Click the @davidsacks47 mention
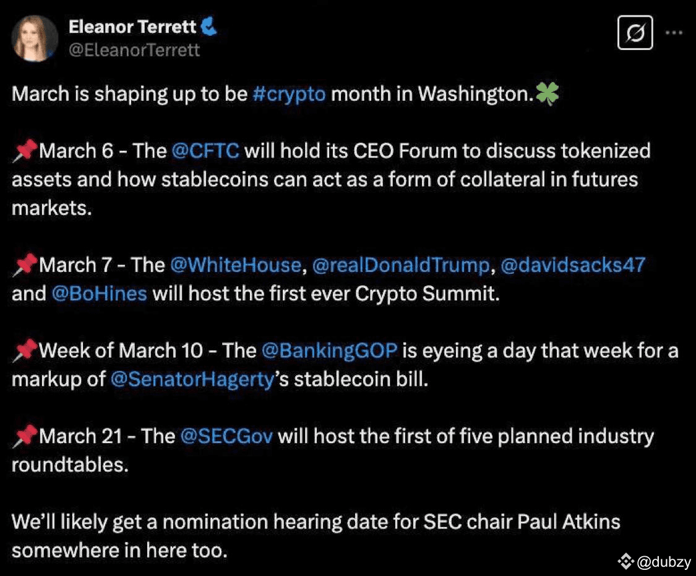696x576 pixels. [x=572, y=265]
